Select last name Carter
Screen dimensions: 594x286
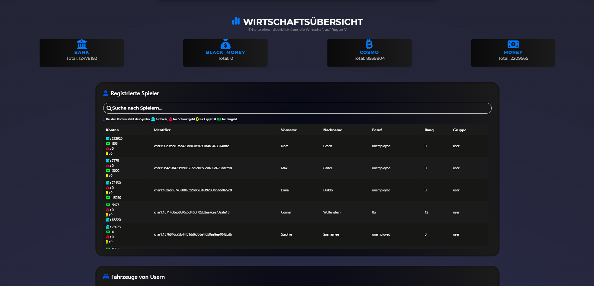[x=328, y=168]
